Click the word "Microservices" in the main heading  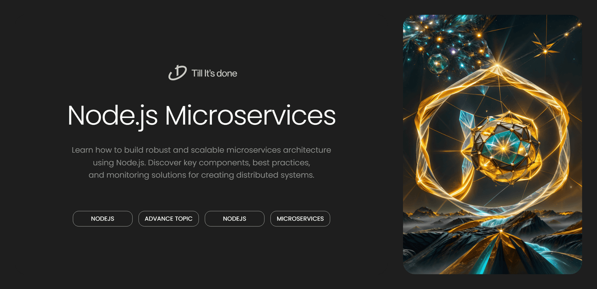(250, 116)
